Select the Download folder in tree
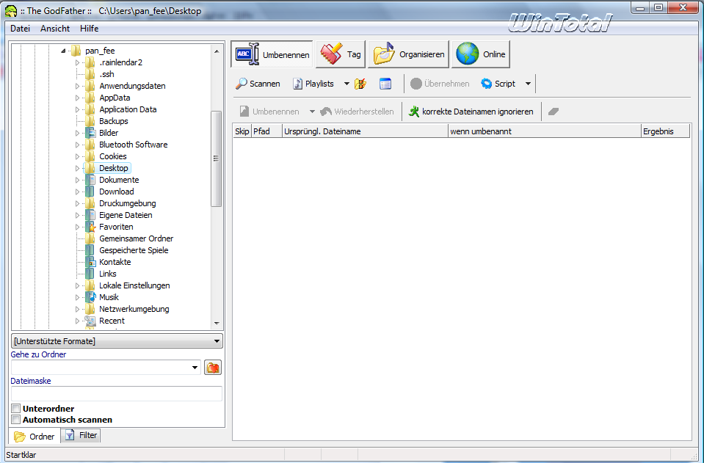Screen dimensions: 704x463 point(116,192)
